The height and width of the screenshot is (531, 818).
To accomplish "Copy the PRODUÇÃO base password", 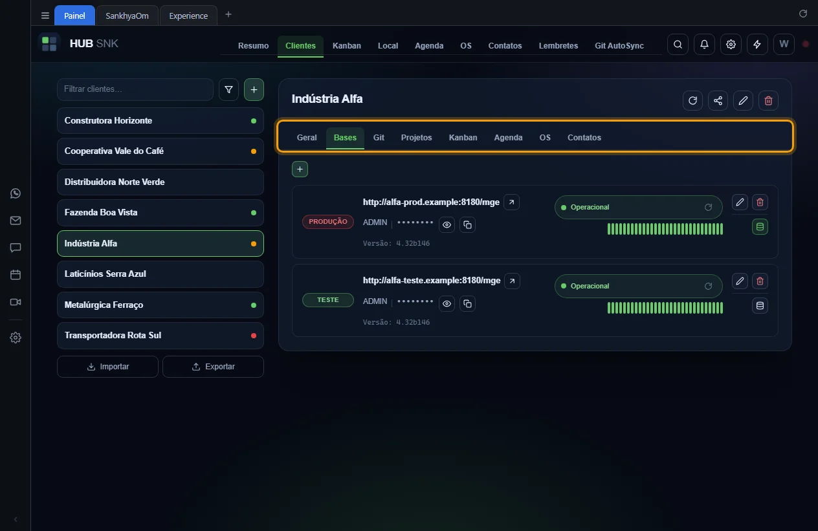I will click(467, 225).
